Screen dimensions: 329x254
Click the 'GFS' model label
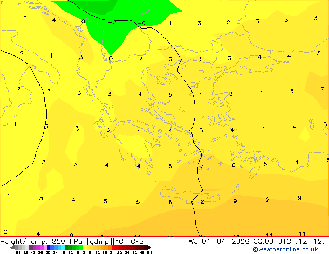tap(137, 242)
